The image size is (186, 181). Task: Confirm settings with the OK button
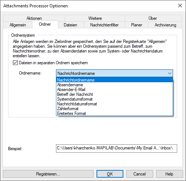(110, 174)
